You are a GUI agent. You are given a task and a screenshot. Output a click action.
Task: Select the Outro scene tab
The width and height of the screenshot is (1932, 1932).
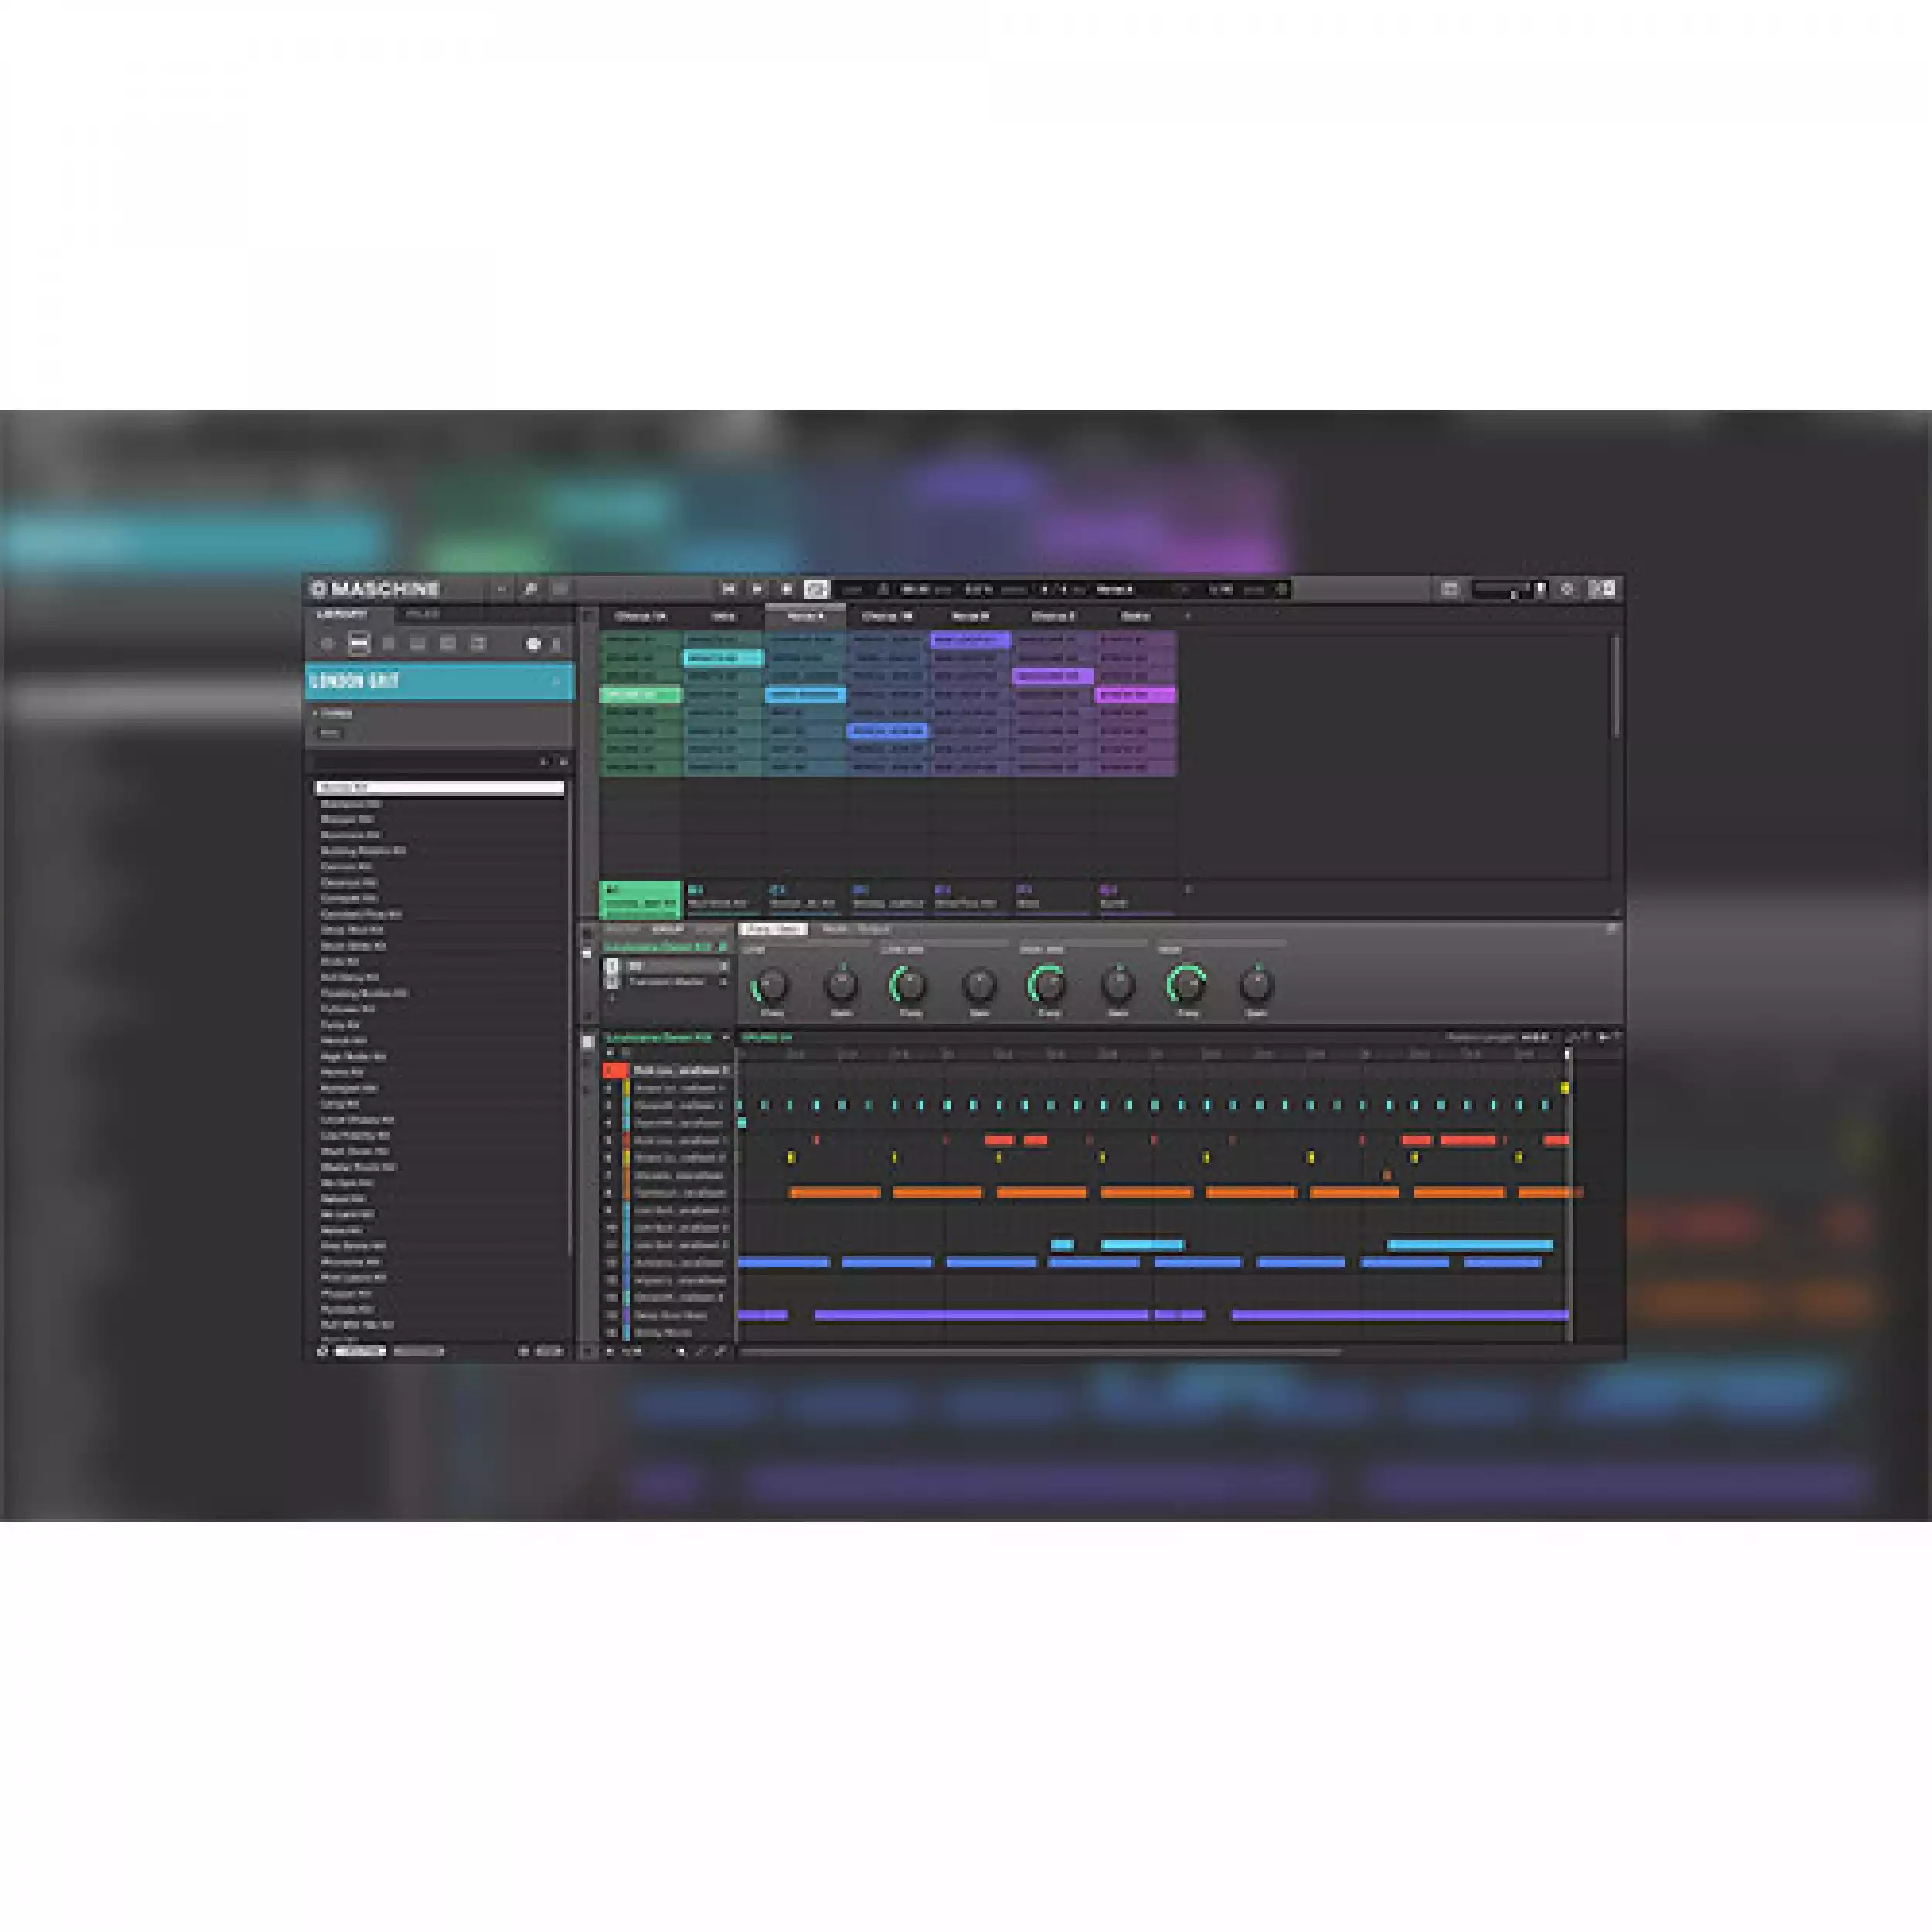pyautogui.click(x=1135, y=616)
